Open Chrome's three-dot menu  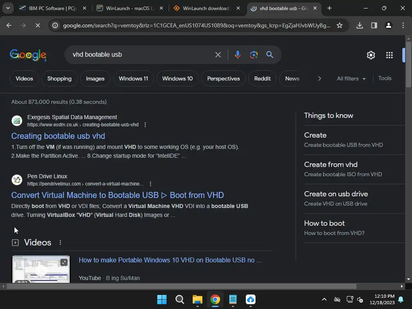(403, 25)
